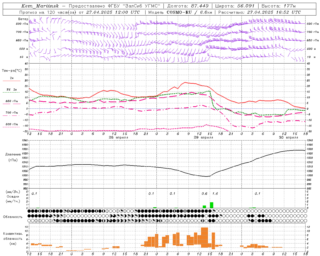The width and height of the screenshot is (320, 256).
Task: Click the station name Kem_Mariinsk in the header
Action: (x=40, y=6)
